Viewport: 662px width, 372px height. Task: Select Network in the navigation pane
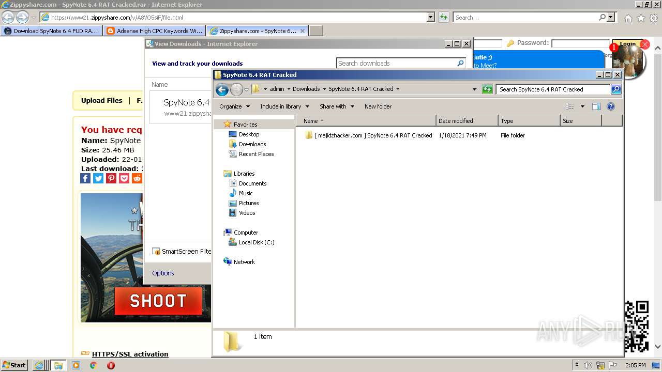pos(244,262)
